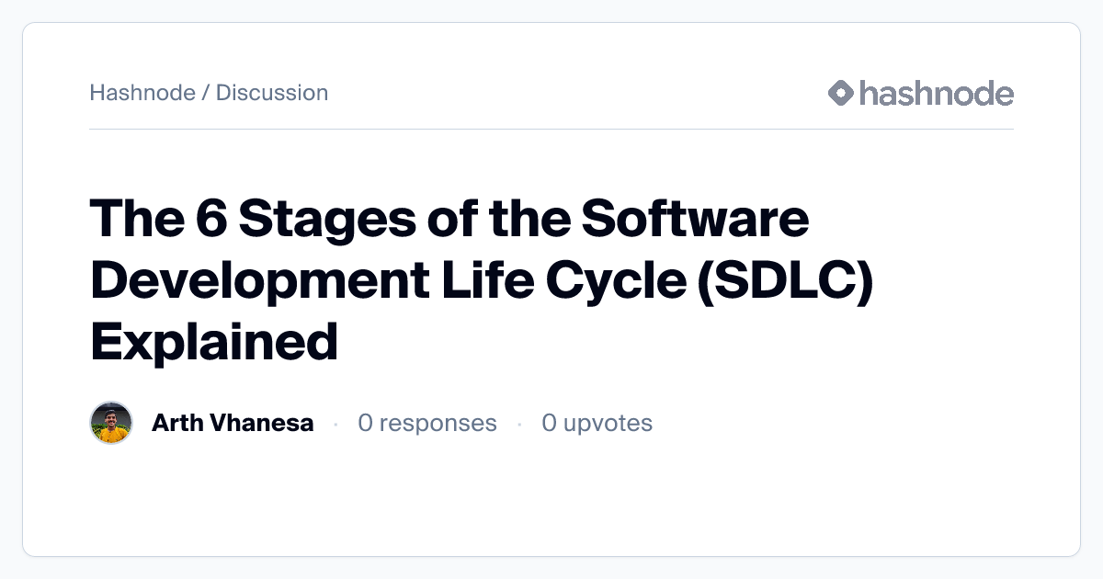Click the word "Stages" in the title

331,219
